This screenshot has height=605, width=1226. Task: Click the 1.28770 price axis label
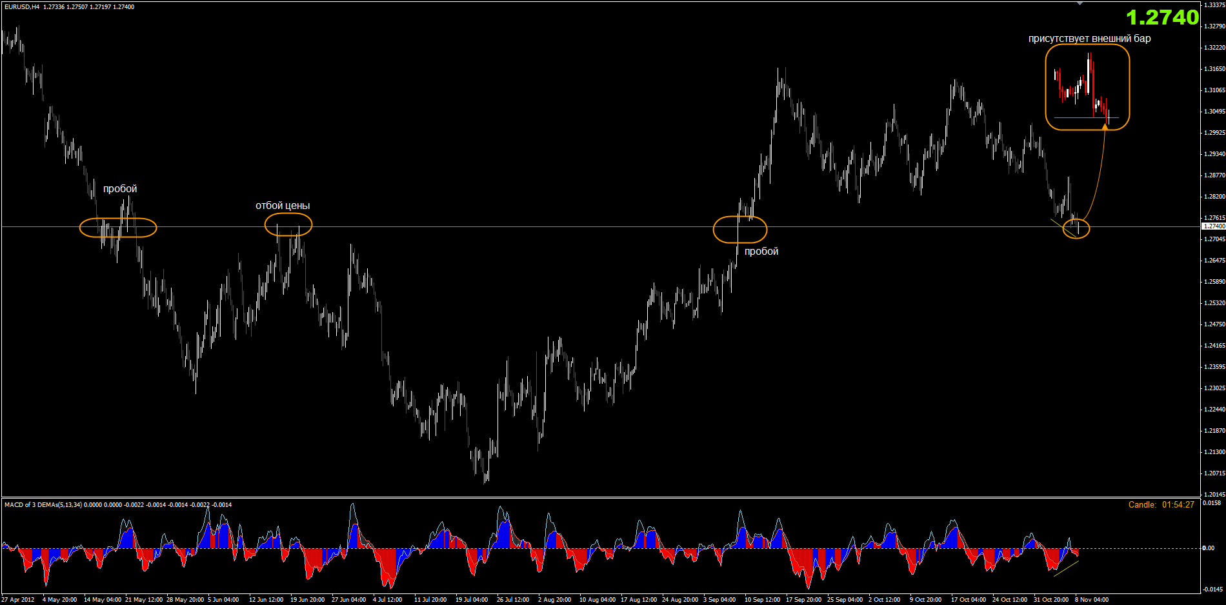click(x=1214, y=175)
